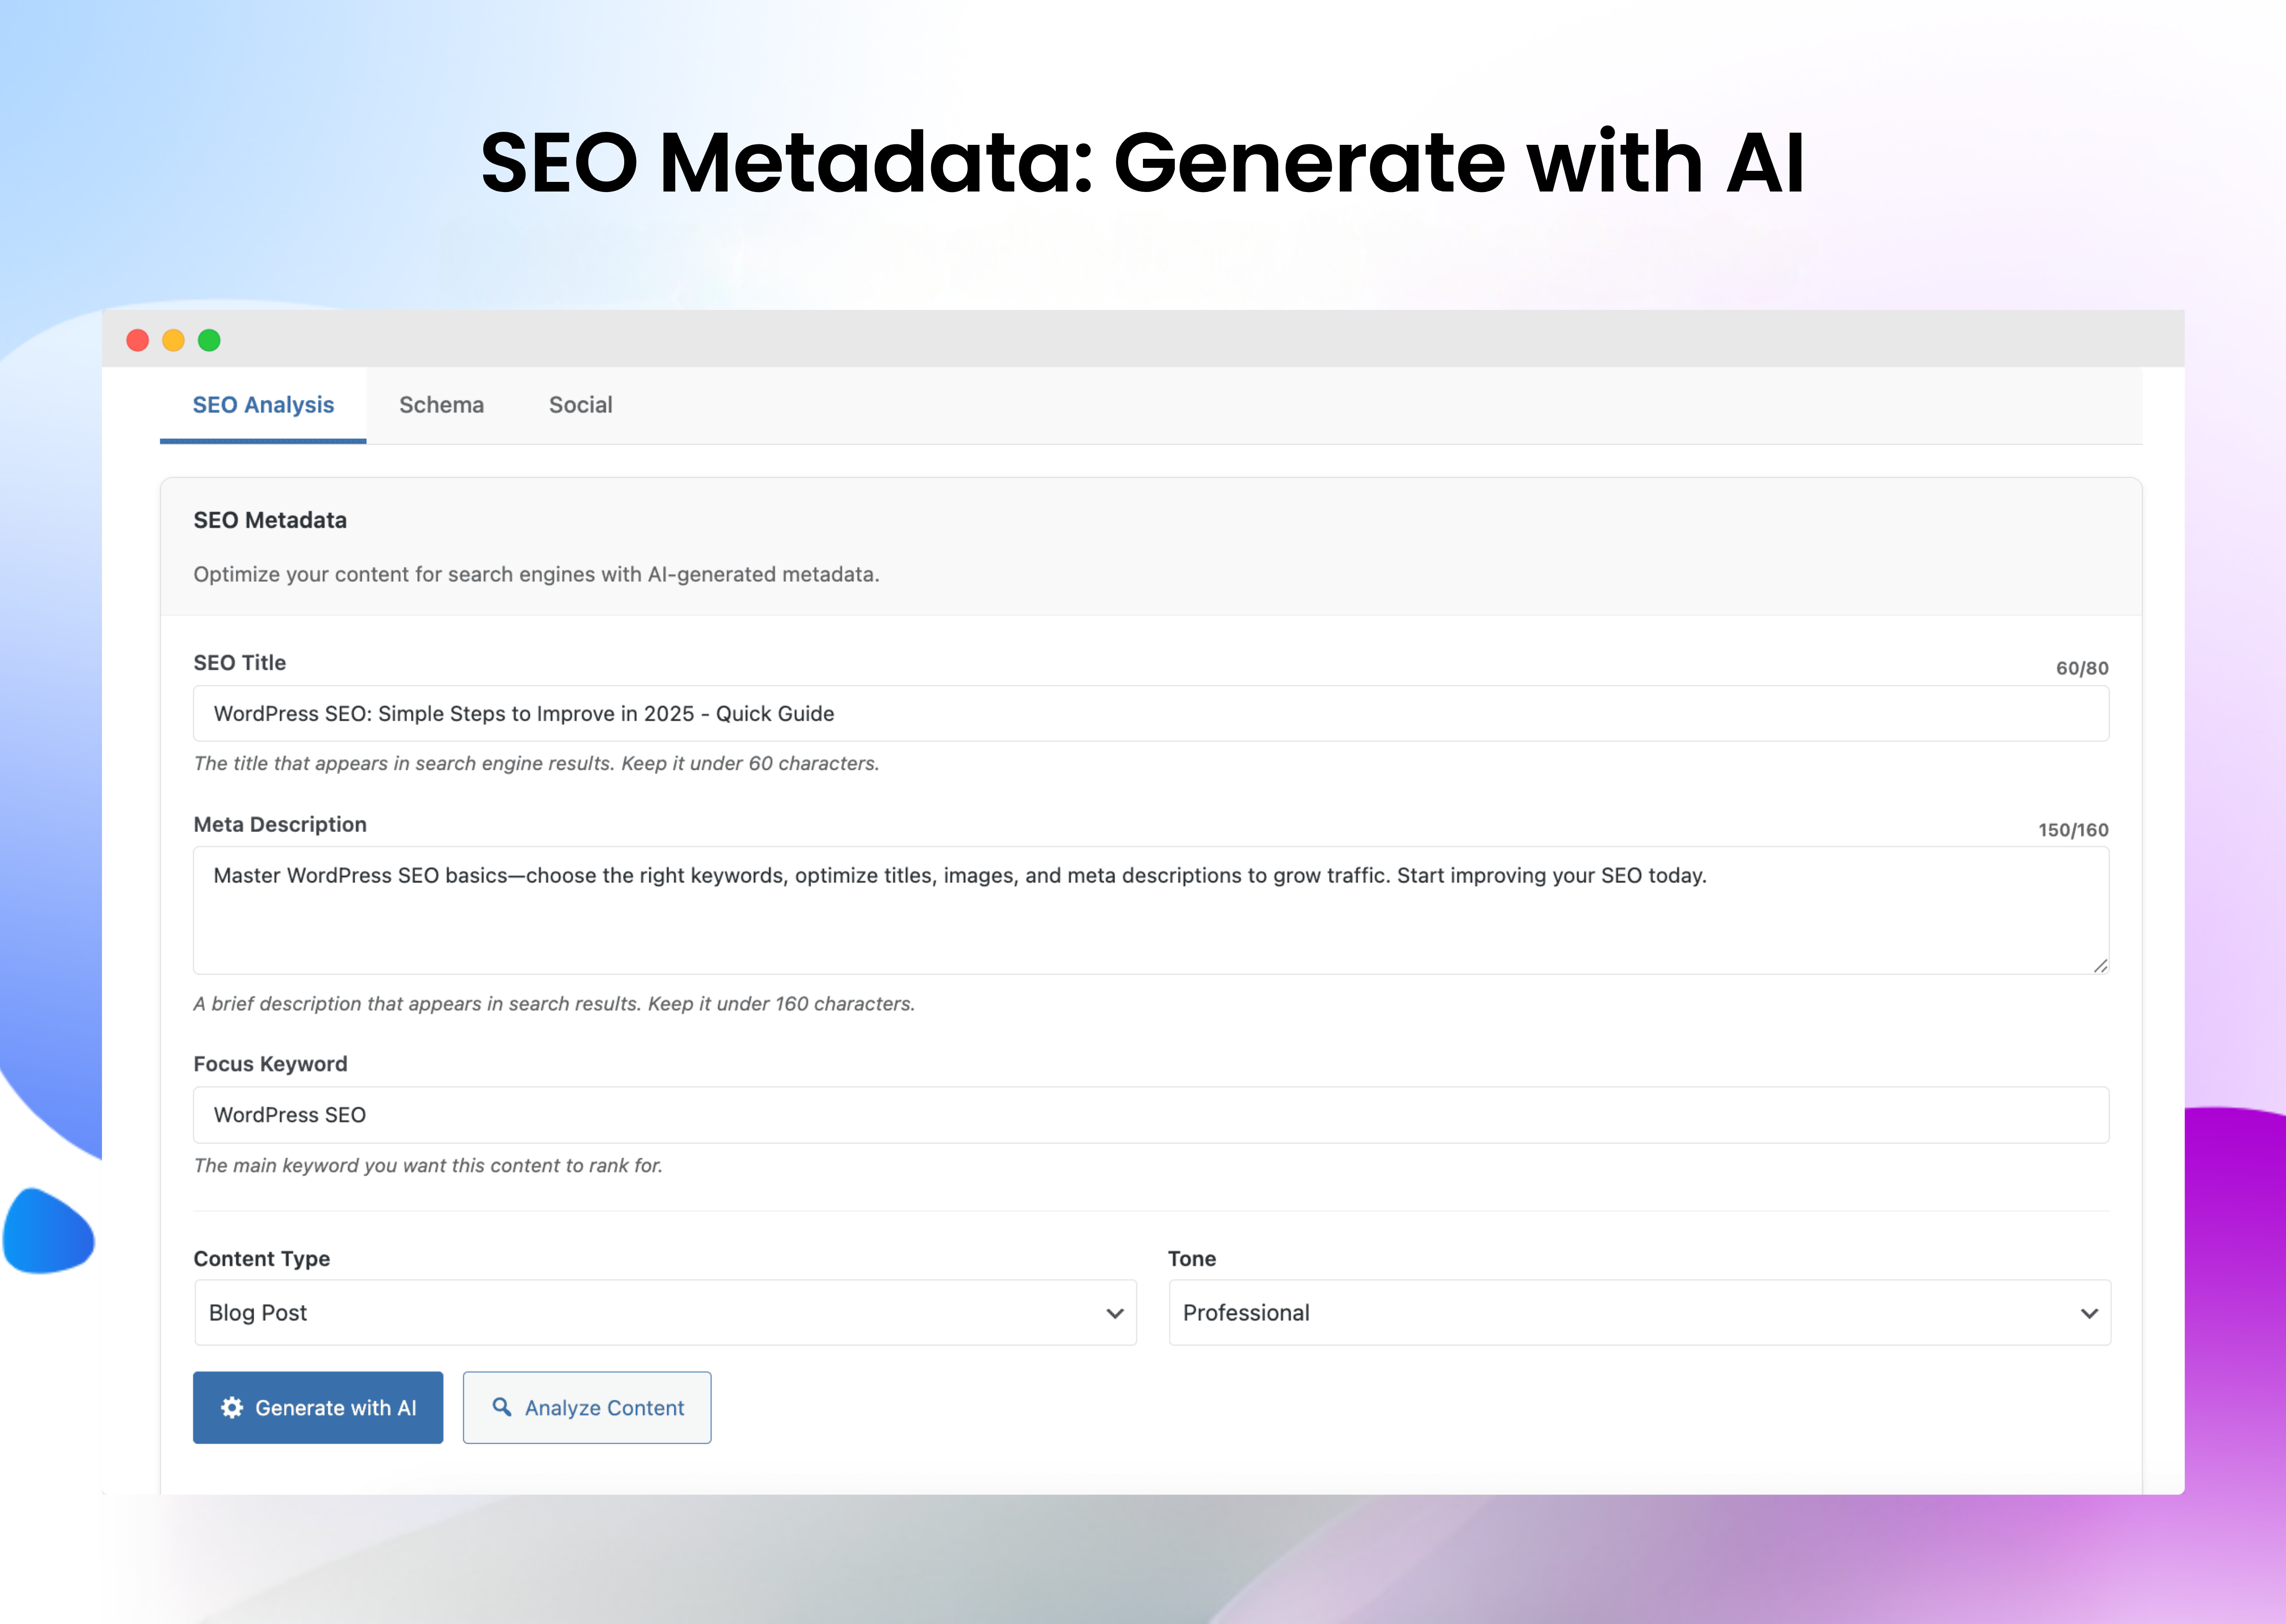2286x1624 pixels.
Task: Switch to the Social tab
Action: point(580,405)
